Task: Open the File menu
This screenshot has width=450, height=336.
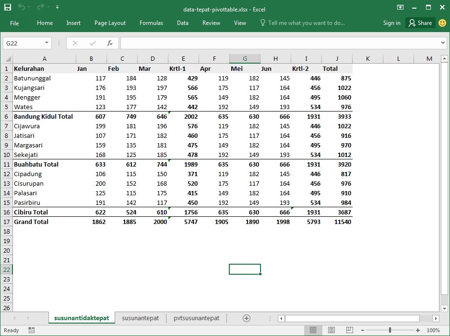Action: point(14,22)
